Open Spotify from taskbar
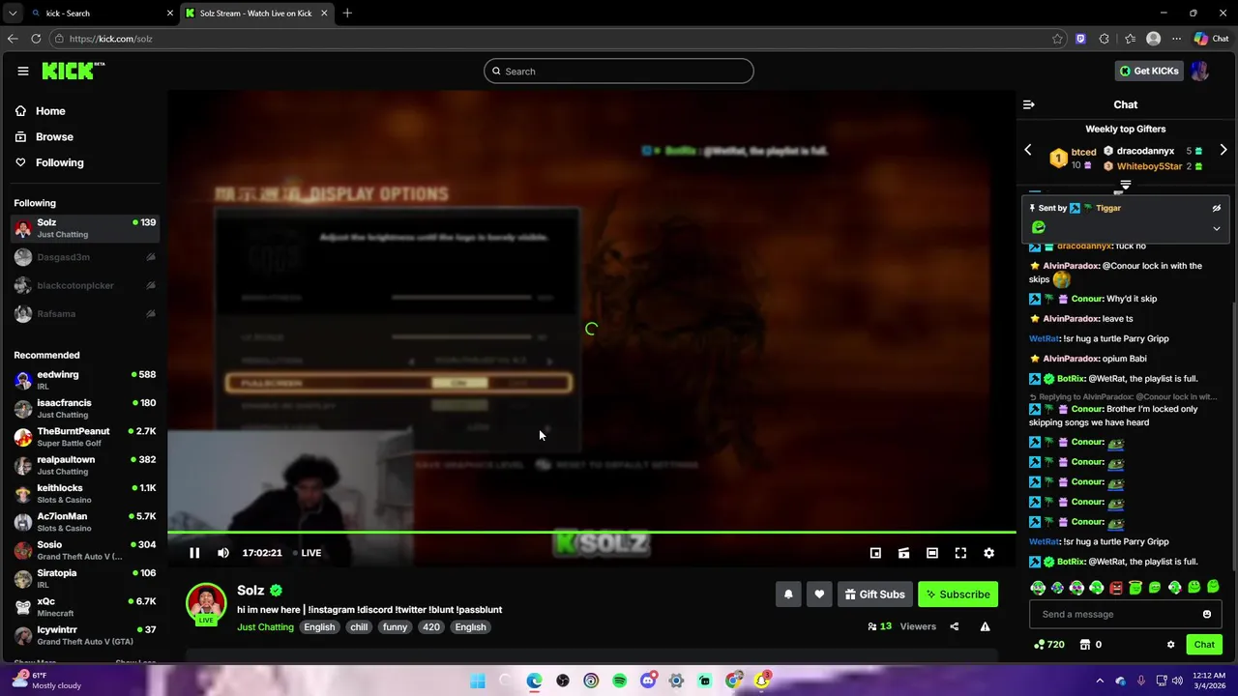The height and width of the screenshot is (696, 1238). click(x=620, y=681)
